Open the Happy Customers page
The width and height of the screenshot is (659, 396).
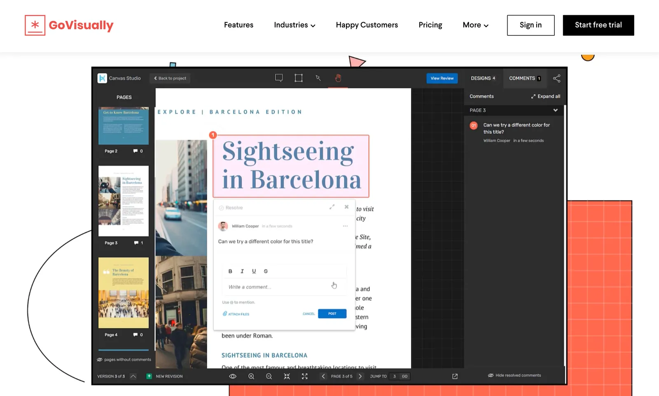click(x=367, y=25)
